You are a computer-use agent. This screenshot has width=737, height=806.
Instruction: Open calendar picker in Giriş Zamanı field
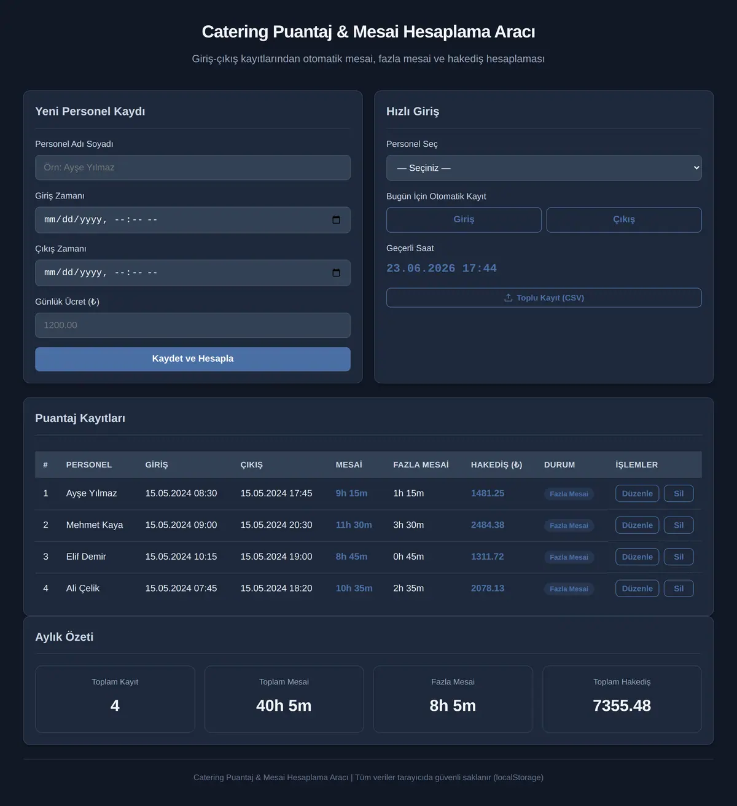tap(336, 220)
